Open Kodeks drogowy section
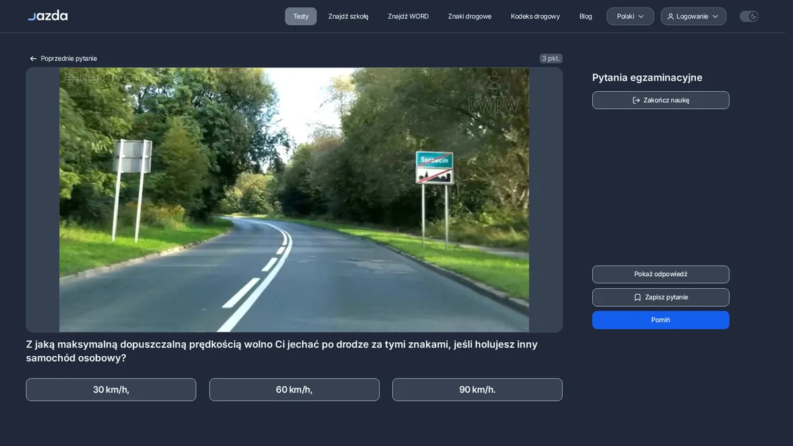This screenshot has width=793, height=446. [x=535, y=17]
